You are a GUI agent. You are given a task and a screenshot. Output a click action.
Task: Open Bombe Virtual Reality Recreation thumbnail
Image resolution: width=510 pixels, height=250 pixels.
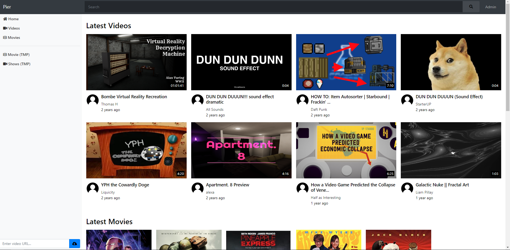click(136, 62)
